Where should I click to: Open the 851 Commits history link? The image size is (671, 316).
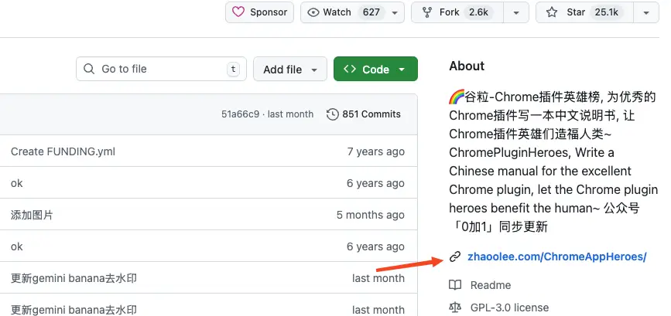click(x=371, y=114)
